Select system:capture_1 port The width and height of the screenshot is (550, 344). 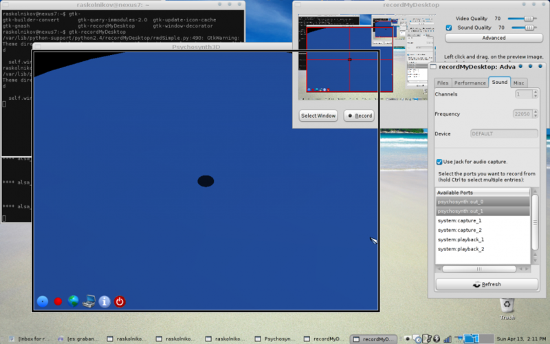pos(483,221)
